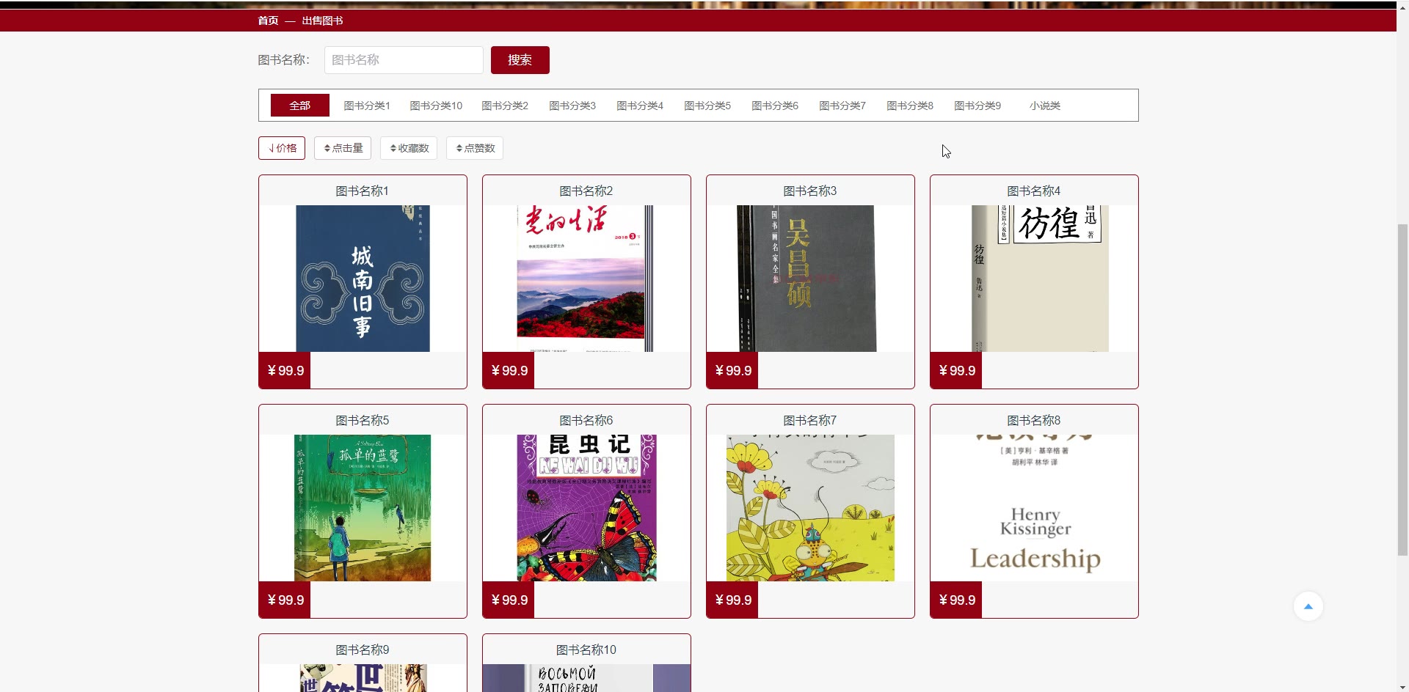
Task: Click the ¥99.9 price tag of 图书名称3
Action: 732,370
